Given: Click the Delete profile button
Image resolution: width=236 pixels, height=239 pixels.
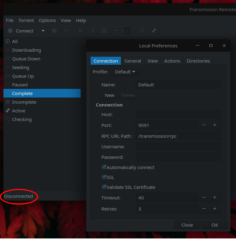Looking at the screenshot, I should coord(128,95).
